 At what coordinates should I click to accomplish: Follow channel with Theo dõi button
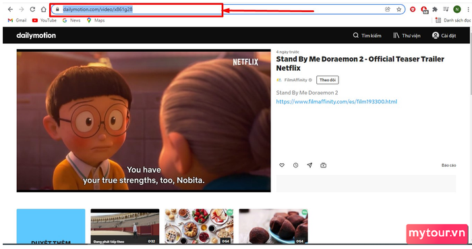click(328, 80)
